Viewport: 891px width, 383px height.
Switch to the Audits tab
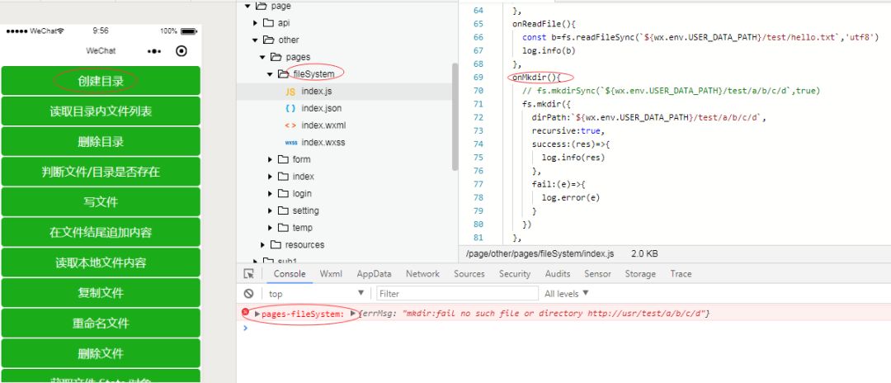coord(558,274)
